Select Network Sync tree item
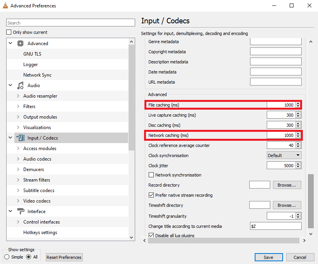 point(37,75)
